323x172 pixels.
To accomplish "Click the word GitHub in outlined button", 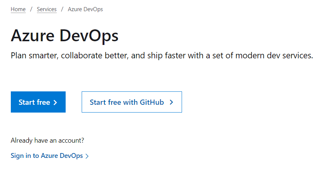I will coord(152,102).
